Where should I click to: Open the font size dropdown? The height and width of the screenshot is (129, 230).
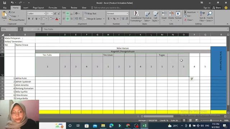[52, 14]
